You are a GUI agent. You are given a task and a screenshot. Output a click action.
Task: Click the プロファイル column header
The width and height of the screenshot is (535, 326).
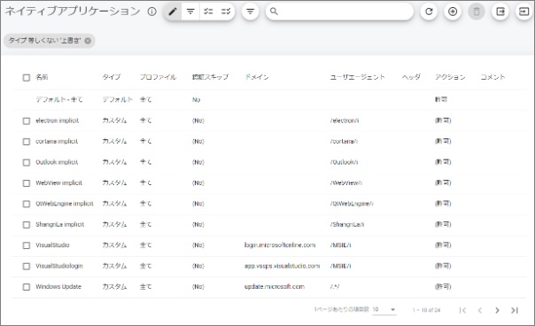(x=158, y=77)
